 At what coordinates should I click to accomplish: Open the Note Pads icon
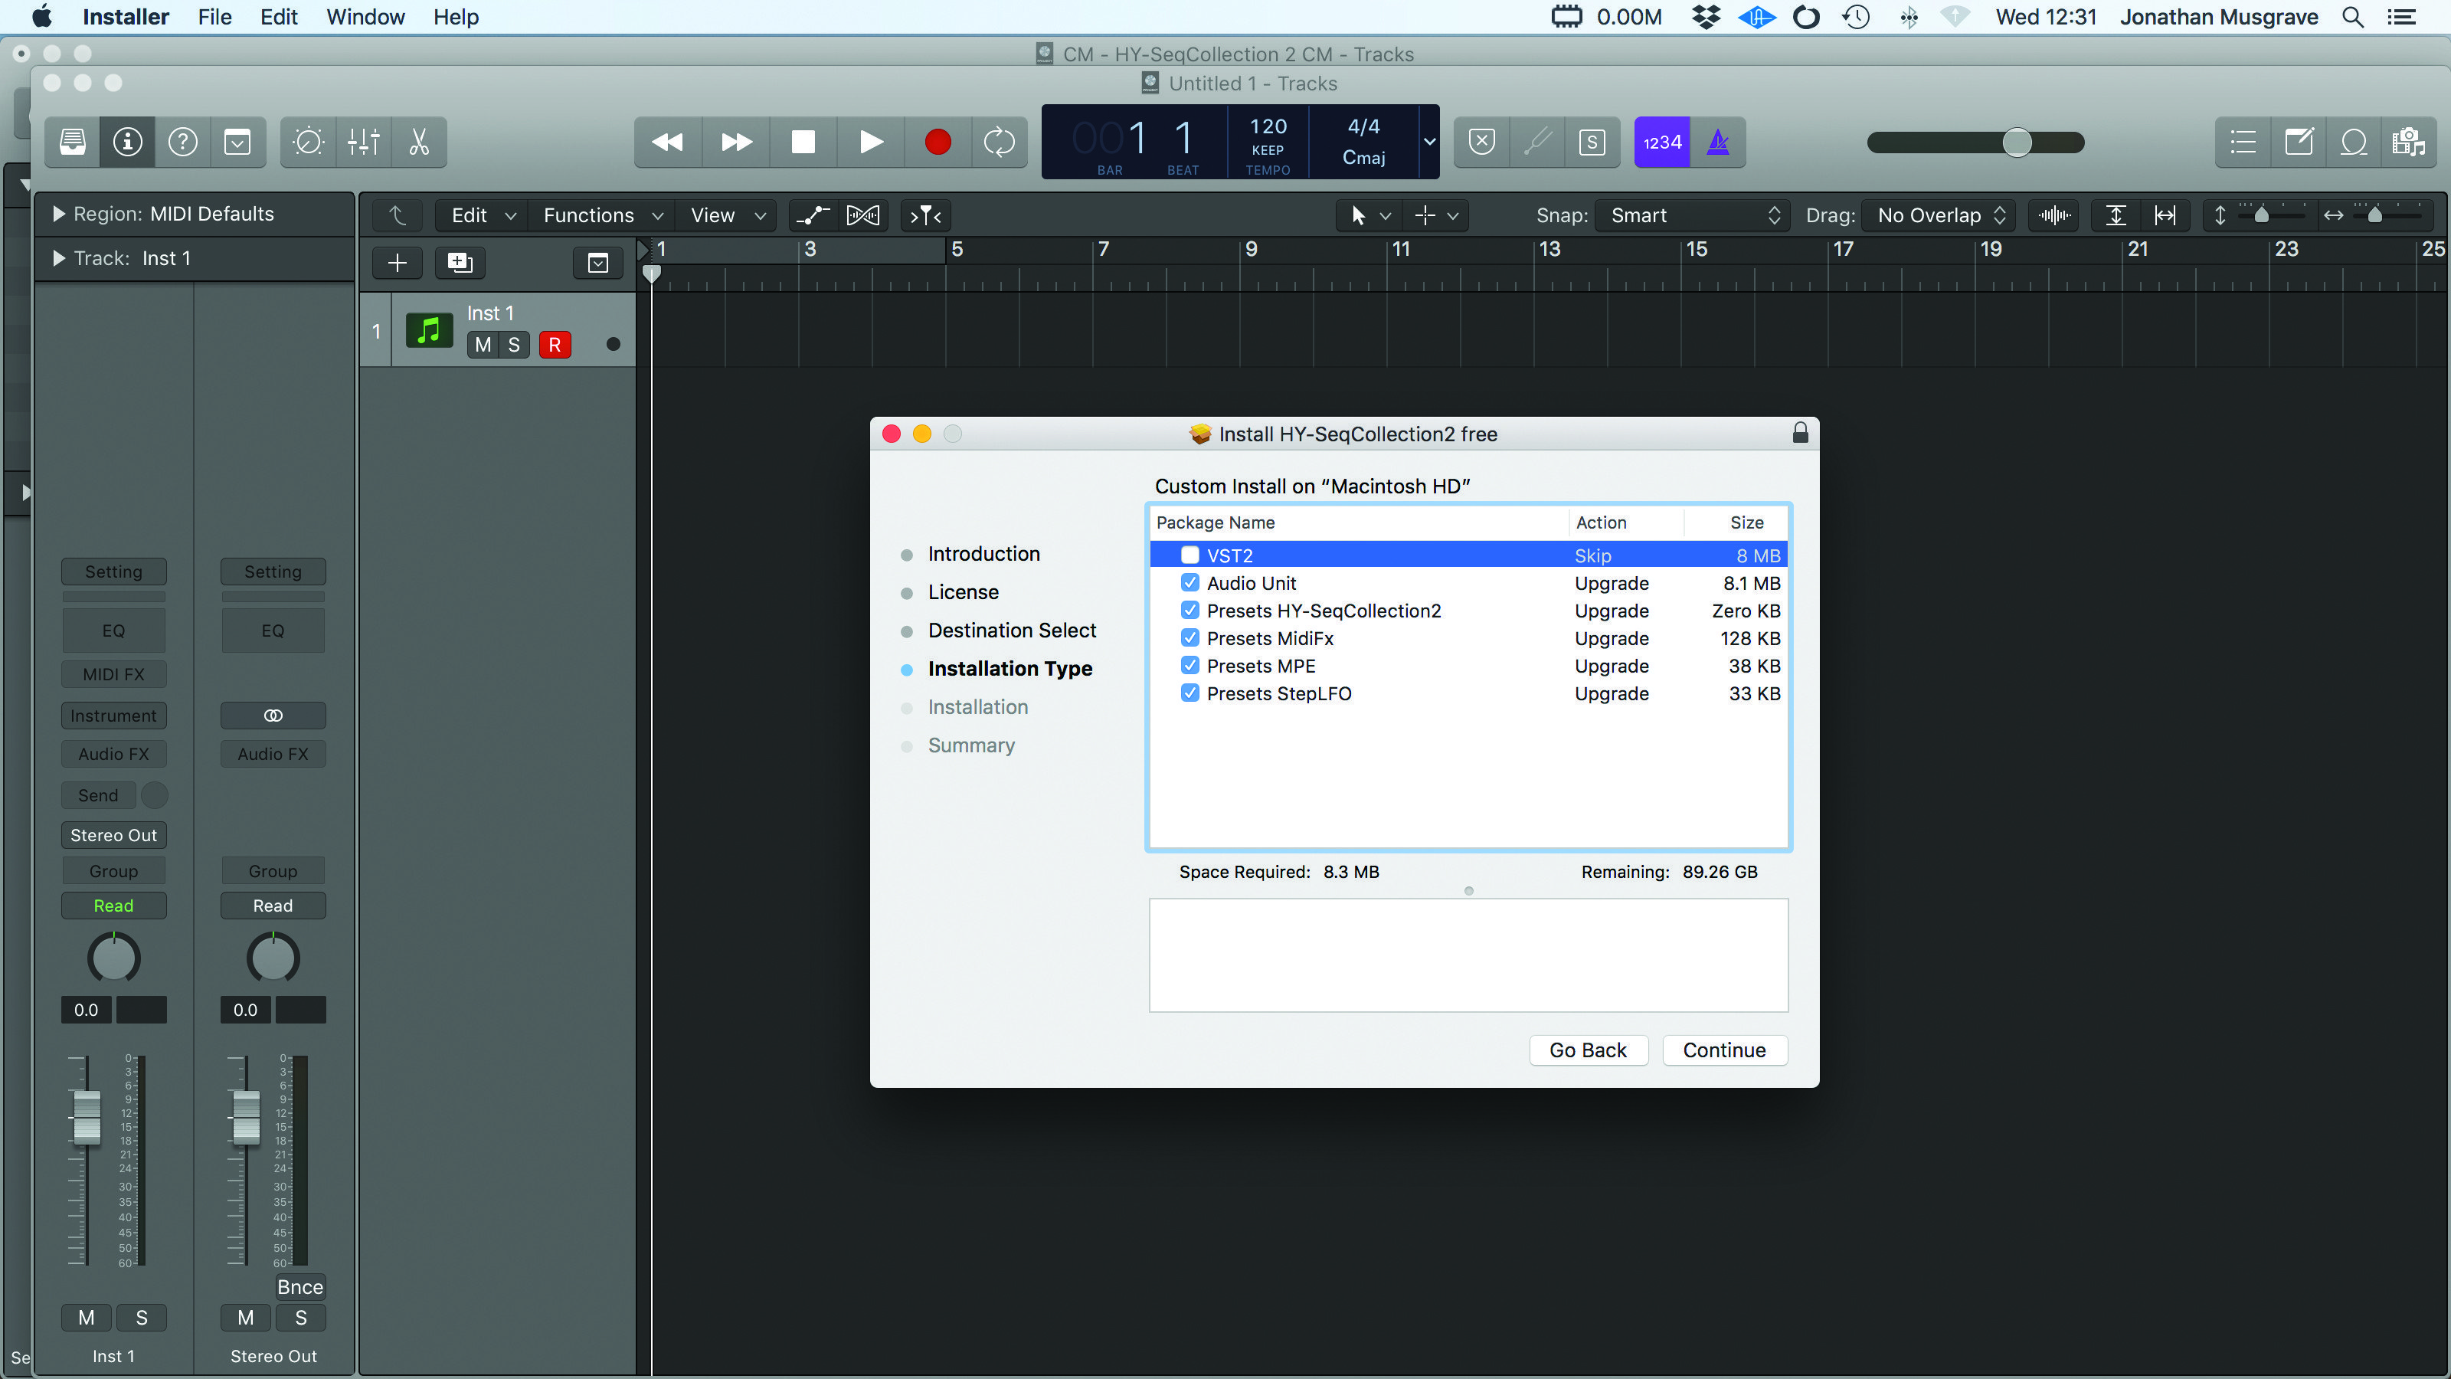click(x=2299, y=142)
